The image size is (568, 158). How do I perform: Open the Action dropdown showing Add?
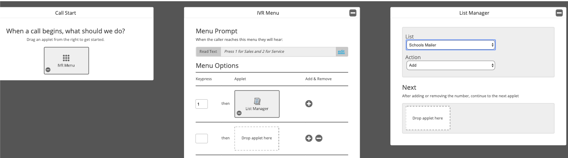click(450, 65)
